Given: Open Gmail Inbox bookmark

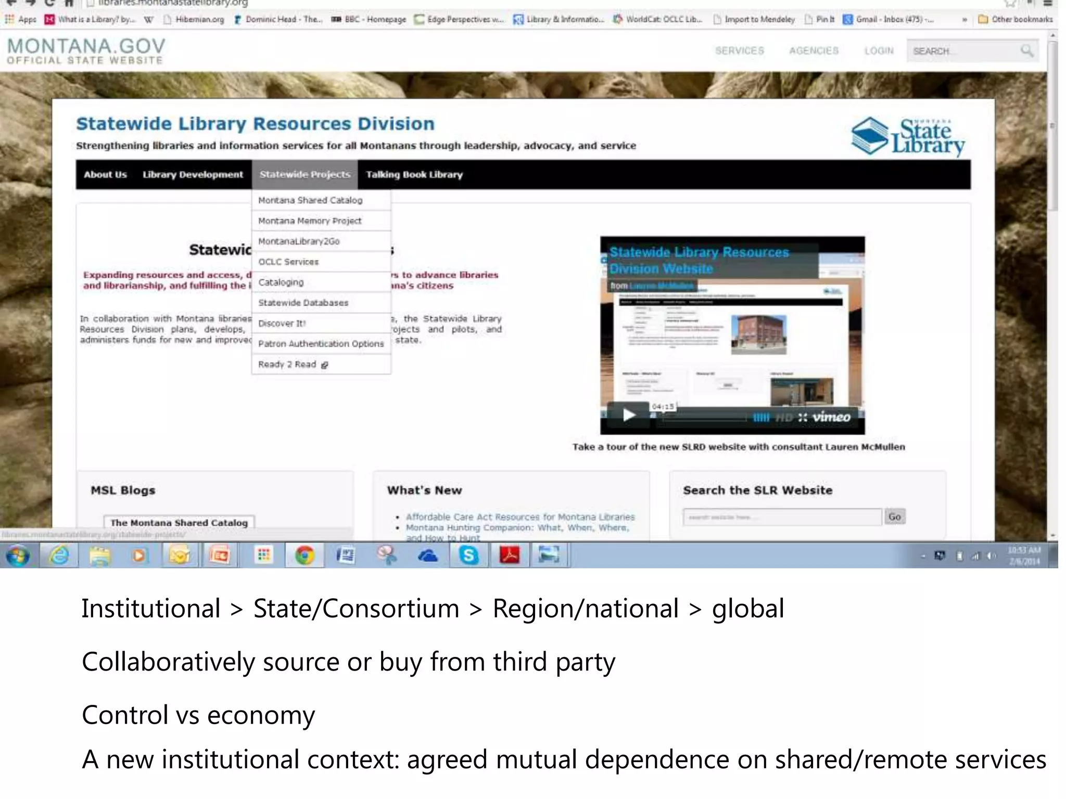Looking at the screenshot, I should 889,20.
